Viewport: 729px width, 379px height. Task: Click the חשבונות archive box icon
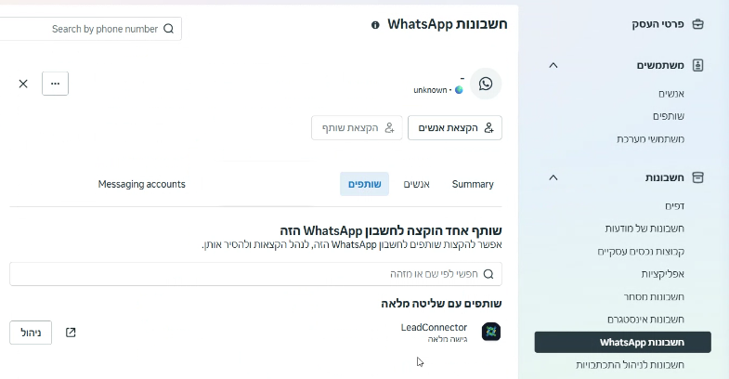[x=697, y=177]
